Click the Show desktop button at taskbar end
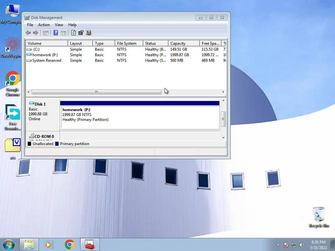The image size is (335, 251). (332, 244)
